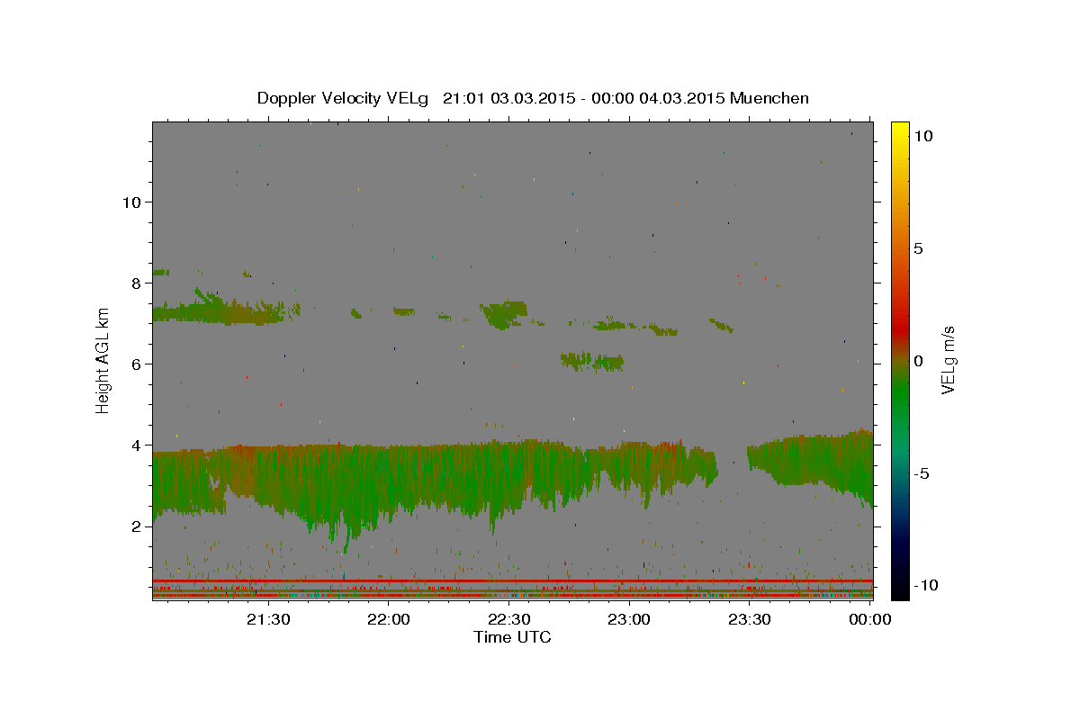Click the red horizontal band near ground level
This screenshot has width=1080, height=720.
coord(512,580)
